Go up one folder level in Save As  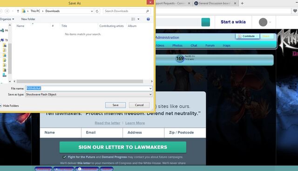18,11
